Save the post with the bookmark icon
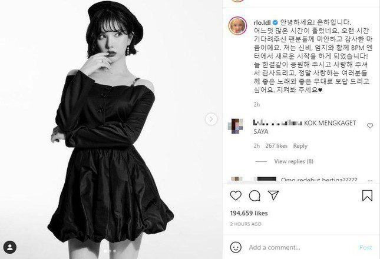 click(367, 195)
